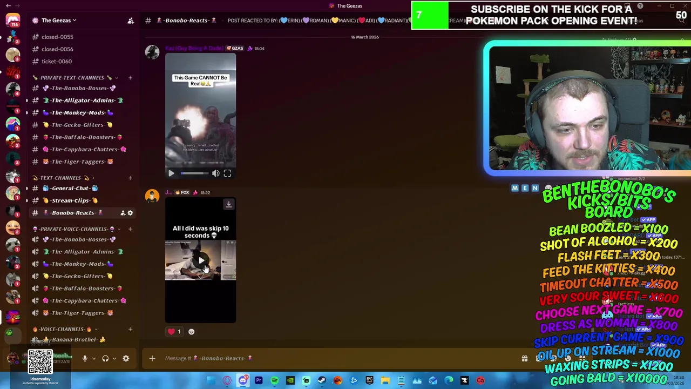This screenshot has height=389, width=691.
Task: Open Steam from taskbar
Action: click(x=322, y=380)
